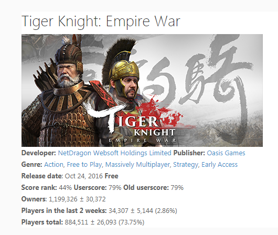Viewport: 278px width, 235px height.
Task: Click the Userscore 79% value
Action: pyautogui.click(x=115, y=188)
